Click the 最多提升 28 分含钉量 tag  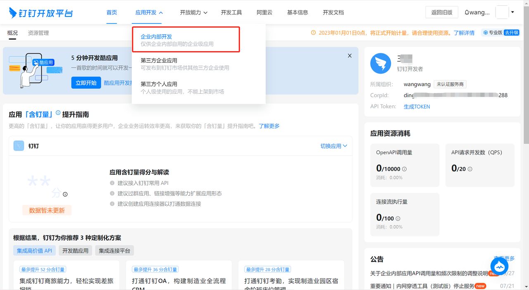267,269
